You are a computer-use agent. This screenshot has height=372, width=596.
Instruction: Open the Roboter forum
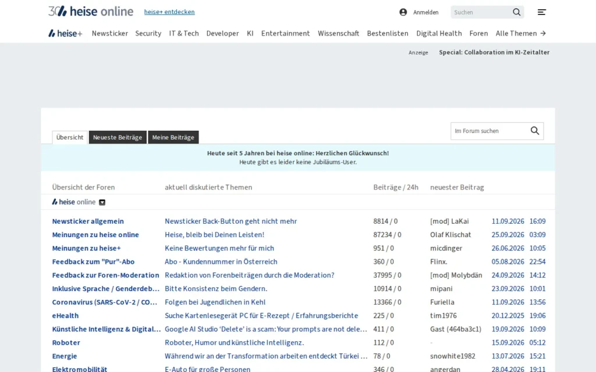(x=66, y=343)
